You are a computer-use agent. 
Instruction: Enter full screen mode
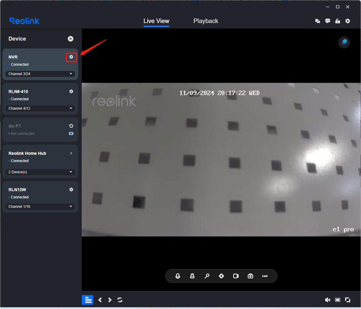pyautogui.click(x=348, y=300)
